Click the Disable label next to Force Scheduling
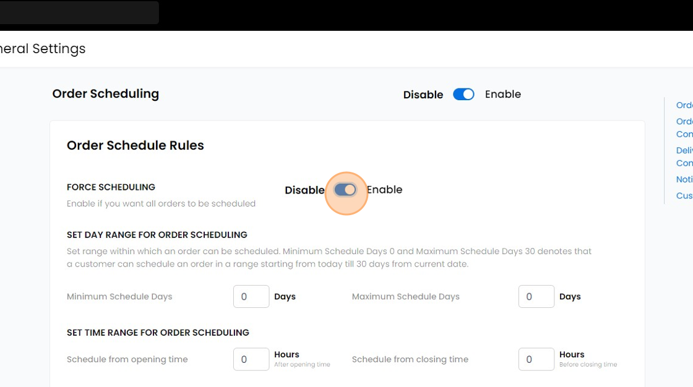Screen dimensions: 693x387 click(304, 190)
